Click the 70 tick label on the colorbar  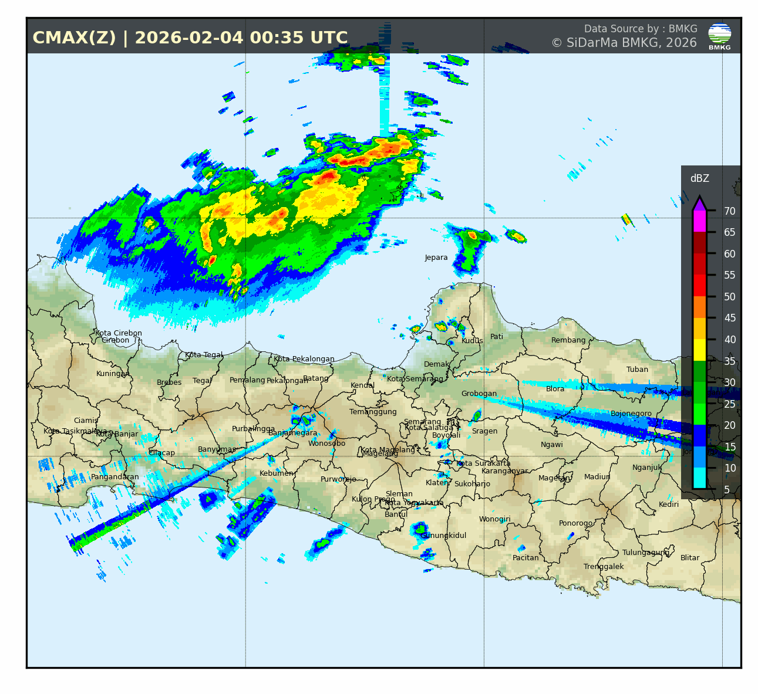click(x=729, y=211)
